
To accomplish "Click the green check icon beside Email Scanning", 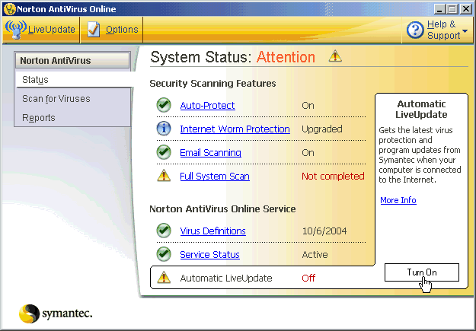I will point(163,152).
